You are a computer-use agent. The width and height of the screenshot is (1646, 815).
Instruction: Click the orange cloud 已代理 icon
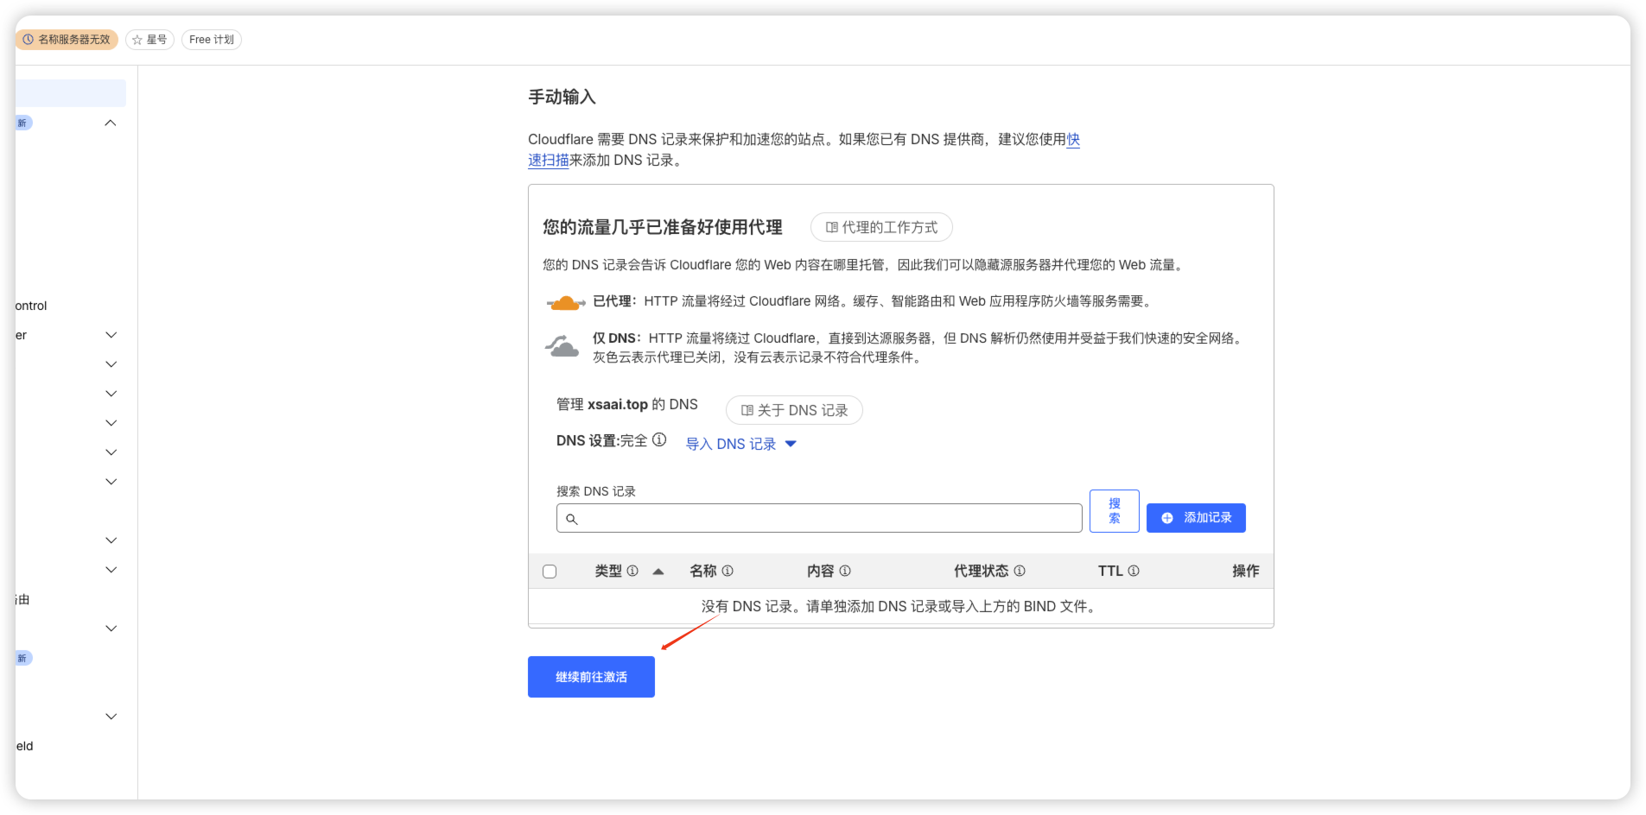(566, 303)
